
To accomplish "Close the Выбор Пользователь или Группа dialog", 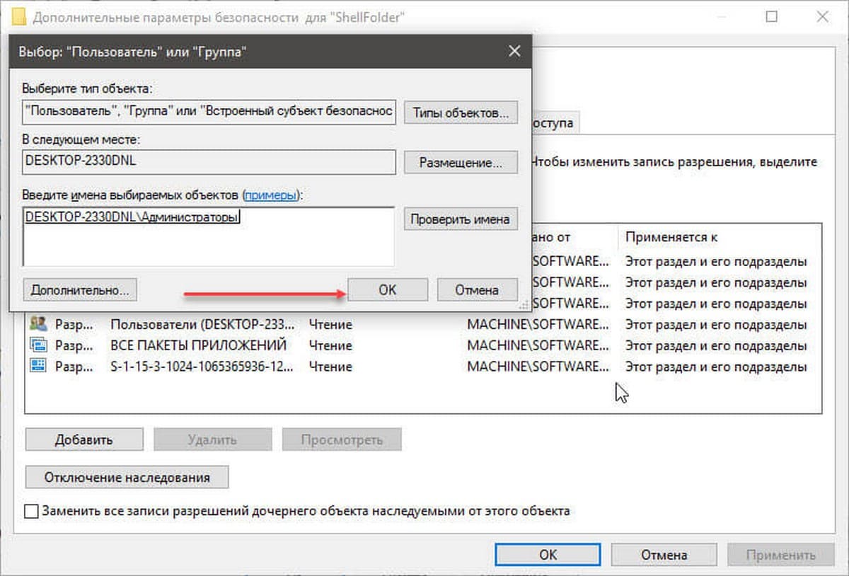I will coord(514,52).
